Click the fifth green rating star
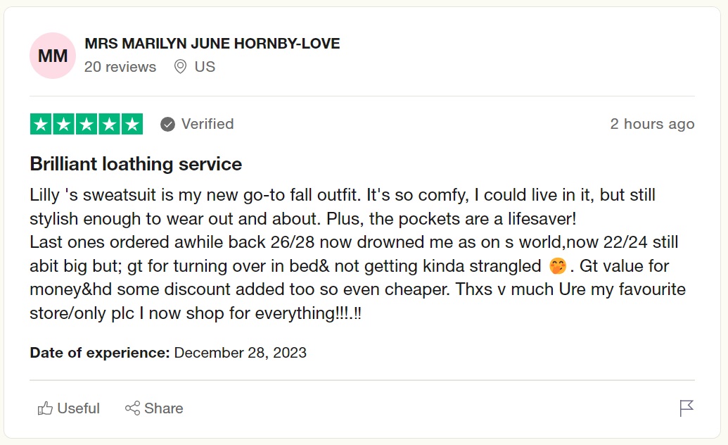The width and height of the screenshot is (728, 445). 132,124
